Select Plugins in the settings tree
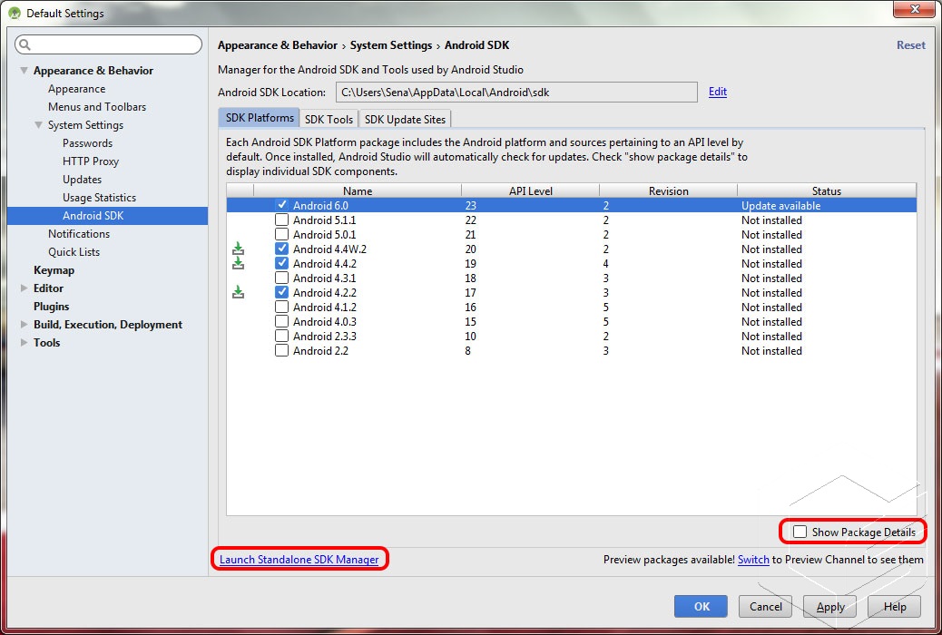Screen dimensions: 942x635 tap(51, 307)
